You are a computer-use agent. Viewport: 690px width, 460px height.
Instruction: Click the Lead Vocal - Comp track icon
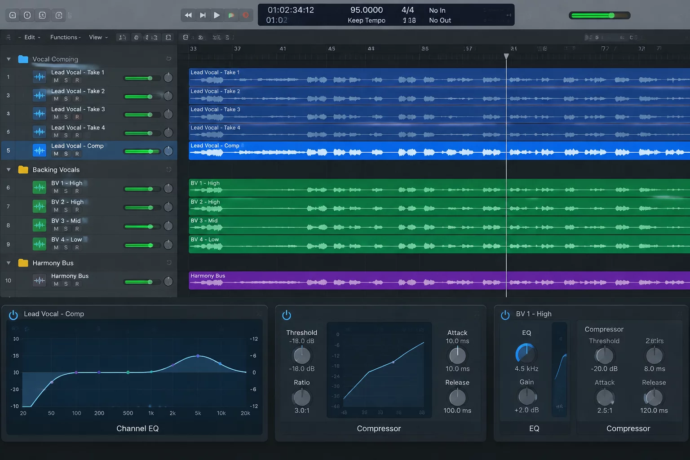pyautogui.click(x=40, y=150)
